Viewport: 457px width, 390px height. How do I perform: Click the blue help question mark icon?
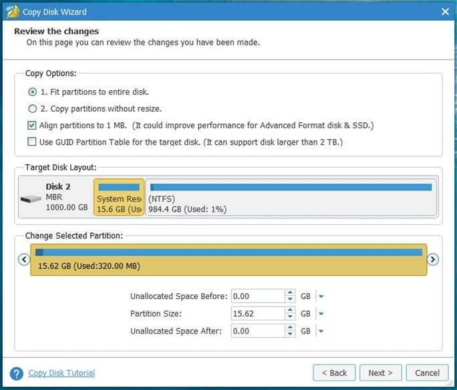[16, 373]
